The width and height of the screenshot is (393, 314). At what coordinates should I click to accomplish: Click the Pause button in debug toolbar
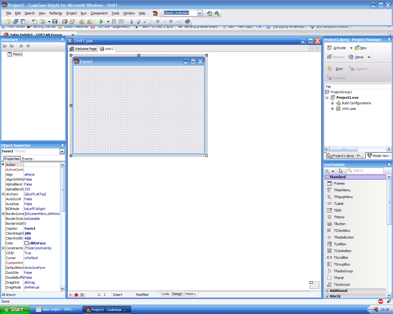(114, 21)
